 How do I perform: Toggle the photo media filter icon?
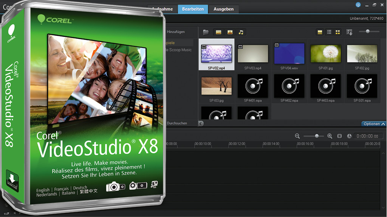(x=230, y=32)
